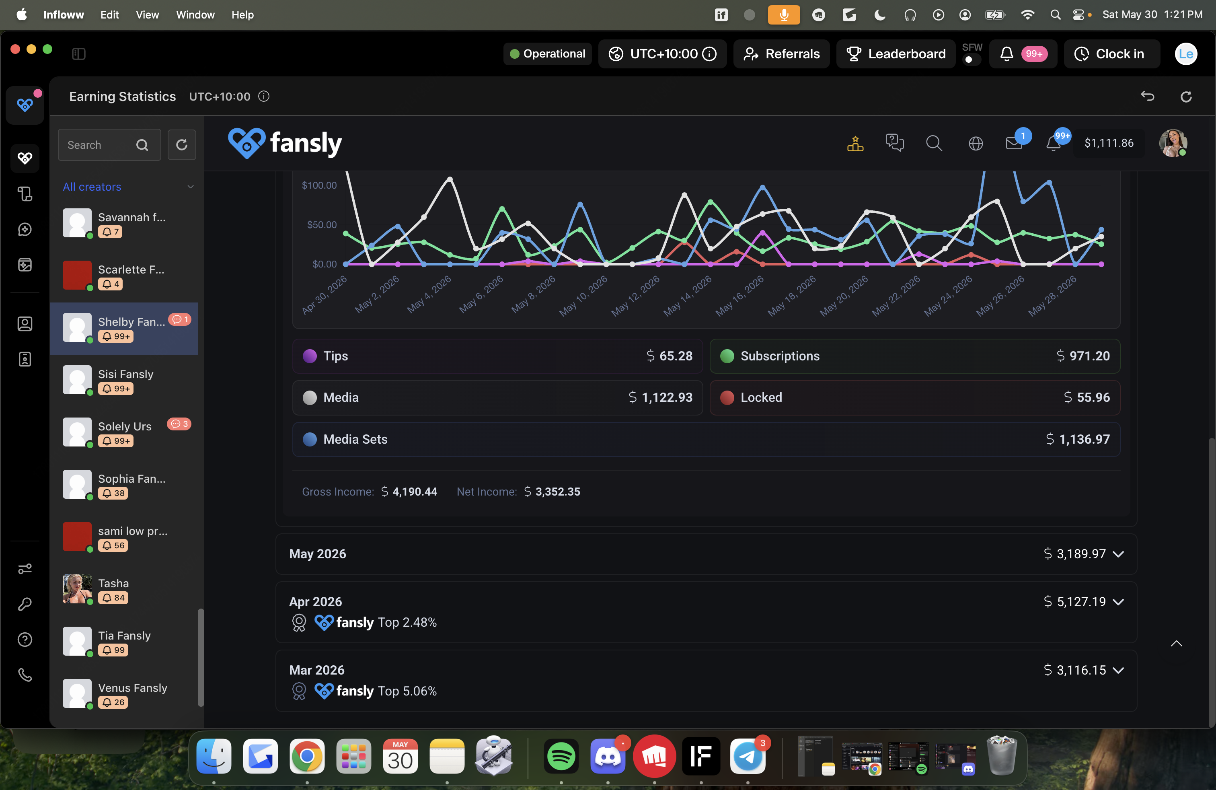Toggle Locked series in chart legend
This screenshot has height=790, width=1216.
[x=914, y=397]
